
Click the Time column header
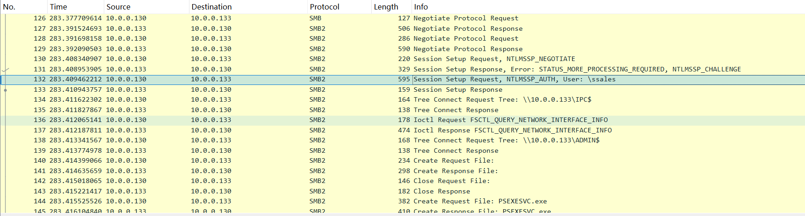coord(58,7)
